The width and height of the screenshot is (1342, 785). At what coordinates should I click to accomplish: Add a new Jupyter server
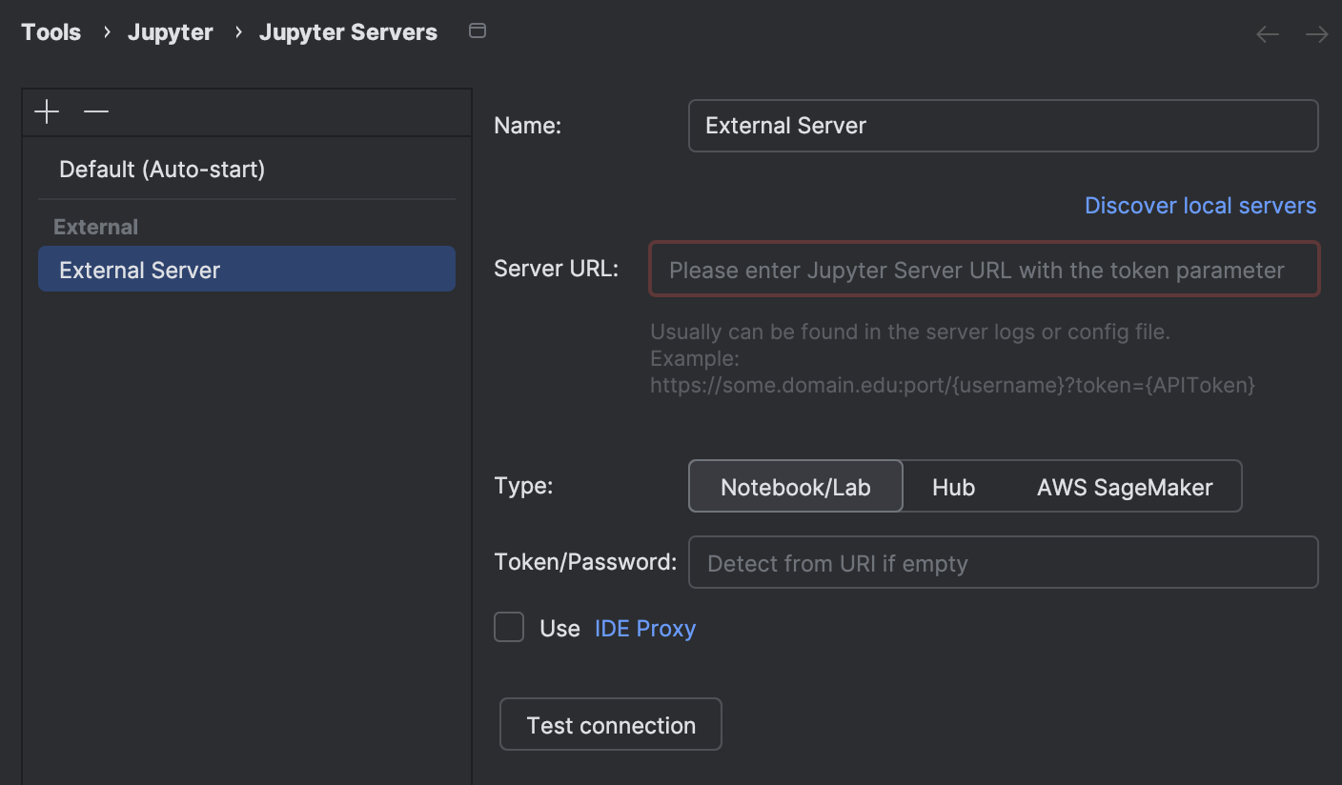[46, 111]
